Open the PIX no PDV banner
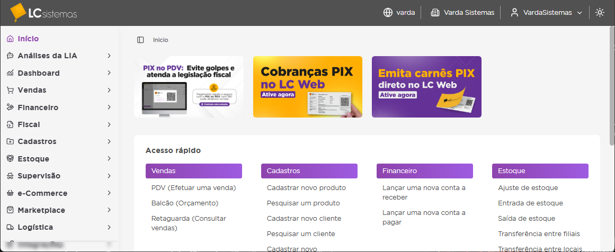 [x=189, y=87]
